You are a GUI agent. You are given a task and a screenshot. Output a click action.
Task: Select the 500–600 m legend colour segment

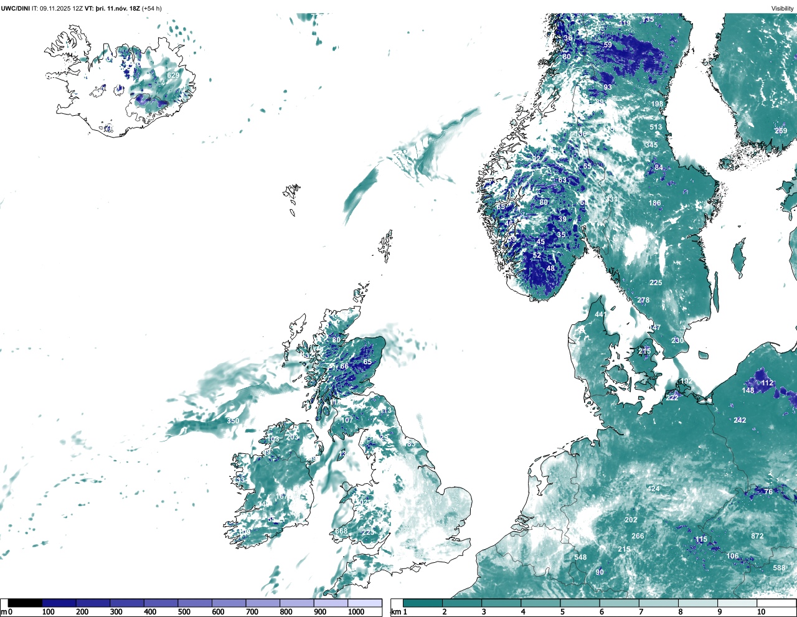point(195,603)
